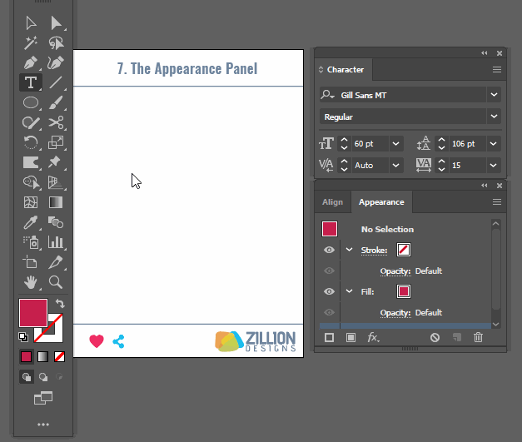Click the Ellipse tool
522x442 pixels.
point(31,102)
